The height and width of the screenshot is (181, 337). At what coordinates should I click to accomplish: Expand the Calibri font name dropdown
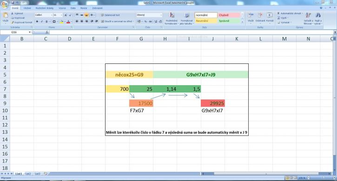[x=52, y=15]
